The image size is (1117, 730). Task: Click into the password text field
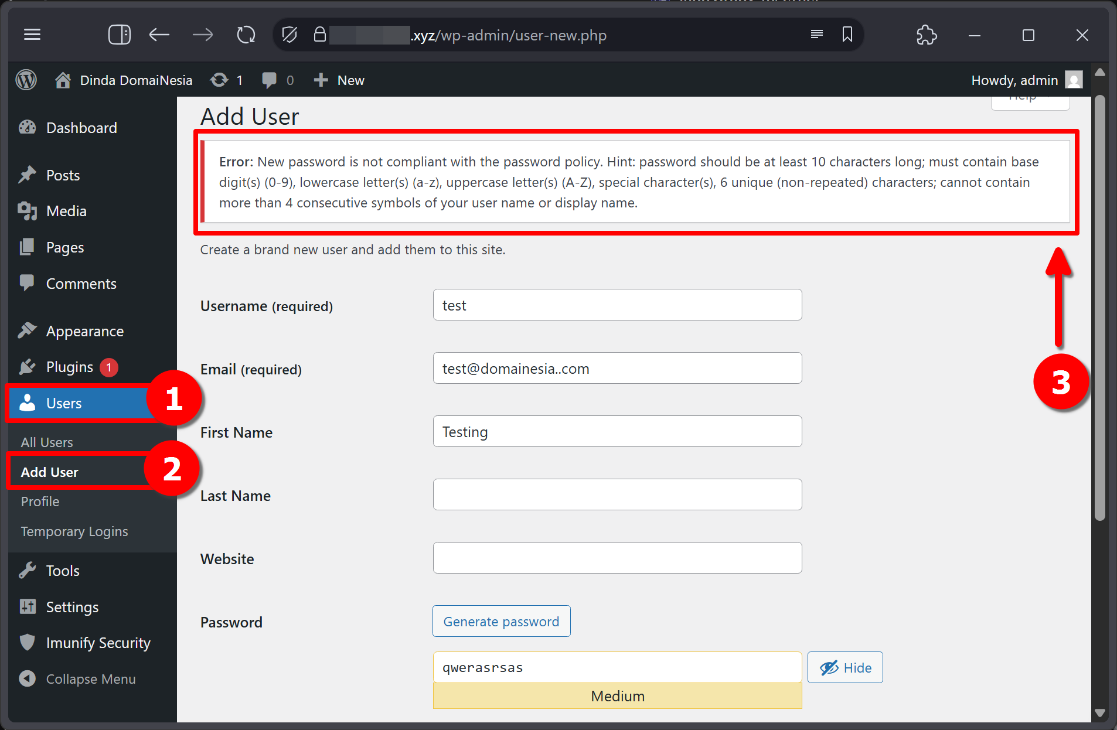617,667
